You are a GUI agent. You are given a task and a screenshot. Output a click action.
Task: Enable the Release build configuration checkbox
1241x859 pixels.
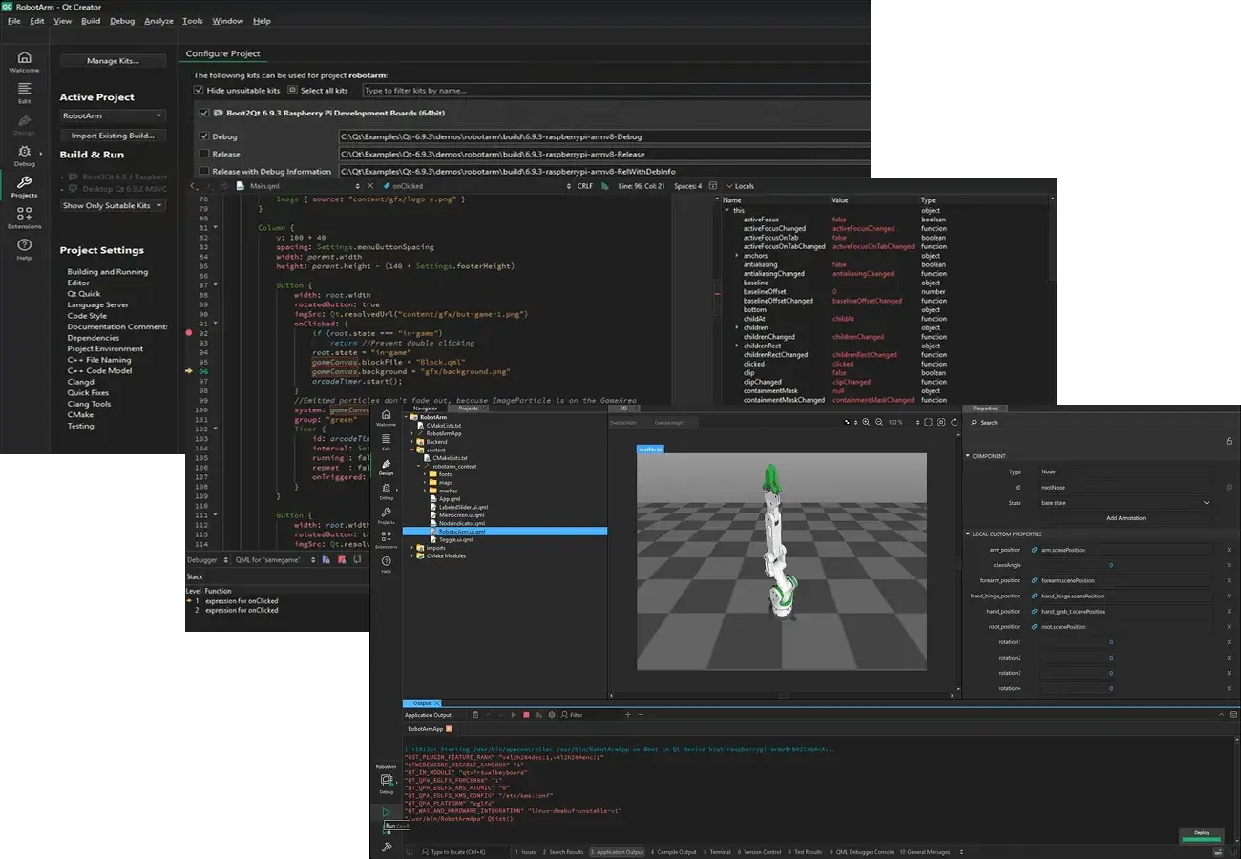click(x=204, y=154)
